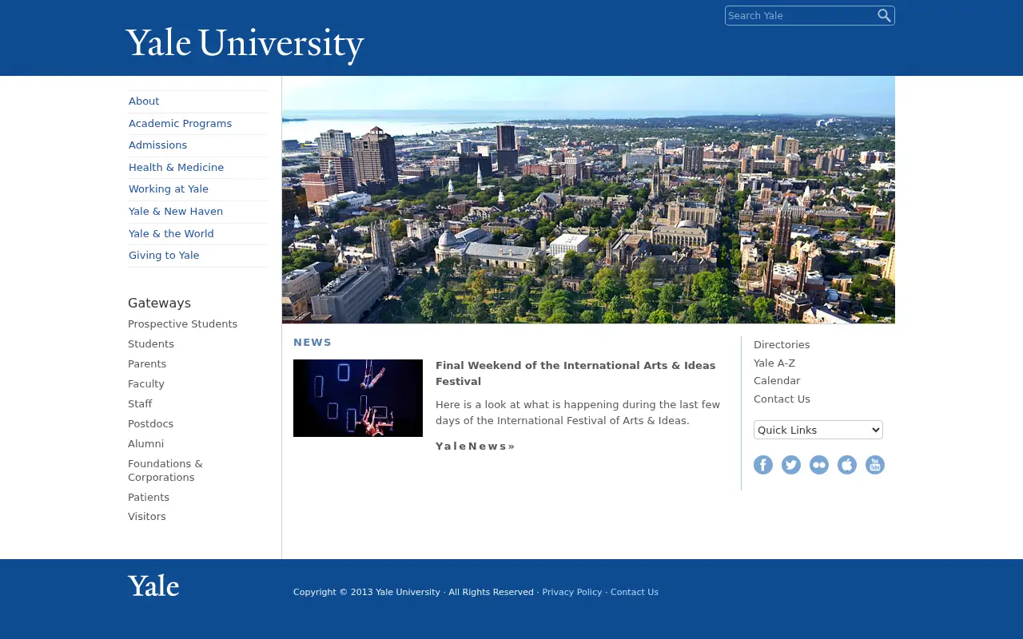Open the Admissions section
This screenshot has width=1023, height=639.
coord(157,145)
